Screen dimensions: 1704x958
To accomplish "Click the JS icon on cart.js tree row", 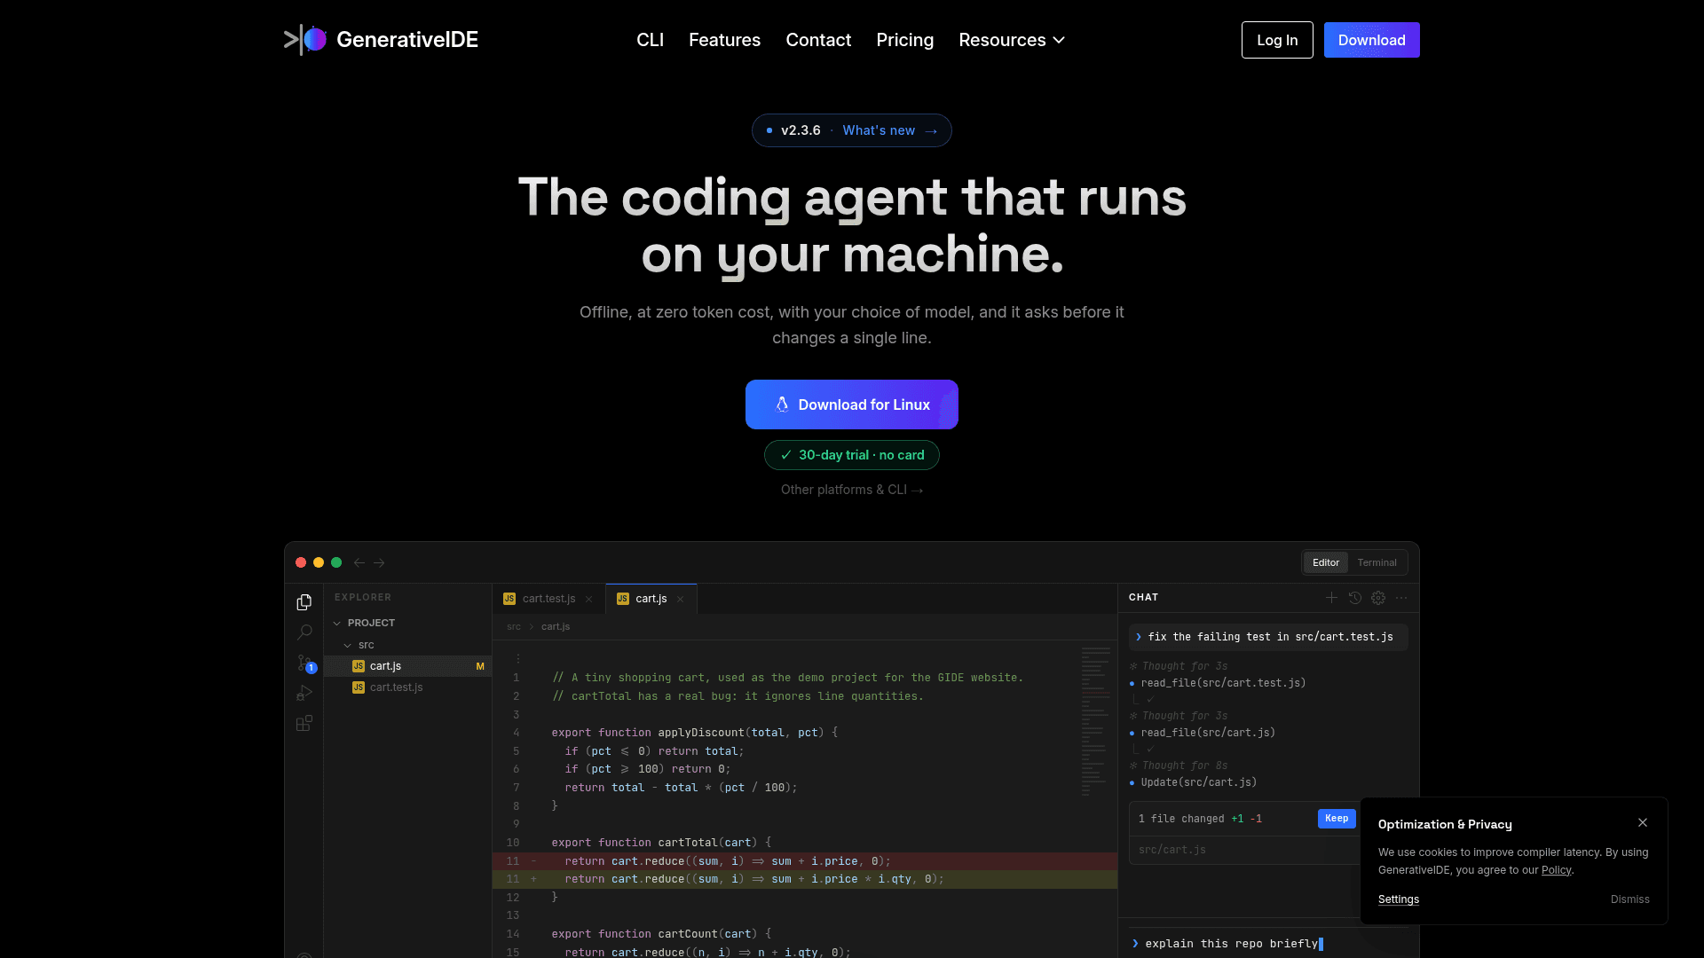I will click(359, 666).
